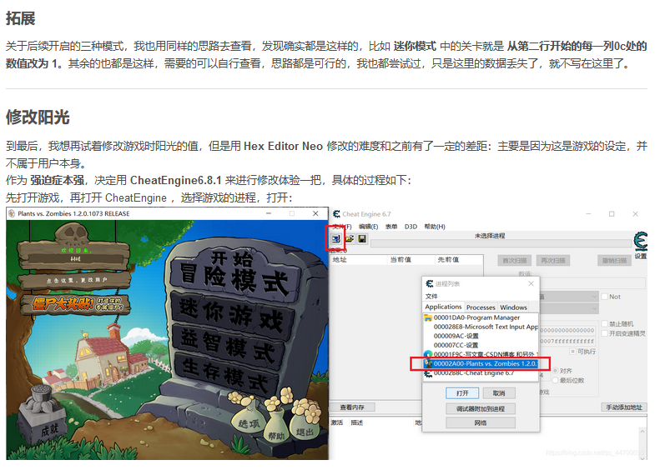The image size is (660, 470).
Task: Switch to the Applications tab
Action: point(443,307)
